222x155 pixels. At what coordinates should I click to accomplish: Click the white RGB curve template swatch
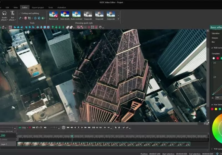[x=213, y=58]
